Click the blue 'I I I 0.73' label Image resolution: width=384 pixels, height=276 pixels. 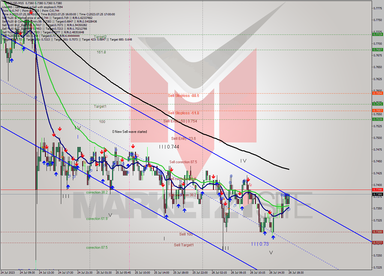coord(260,244)
